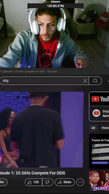This screenshot has width=109, height=194.
Task: Clear the ddg search text with X icon
Action: (85, 81)
